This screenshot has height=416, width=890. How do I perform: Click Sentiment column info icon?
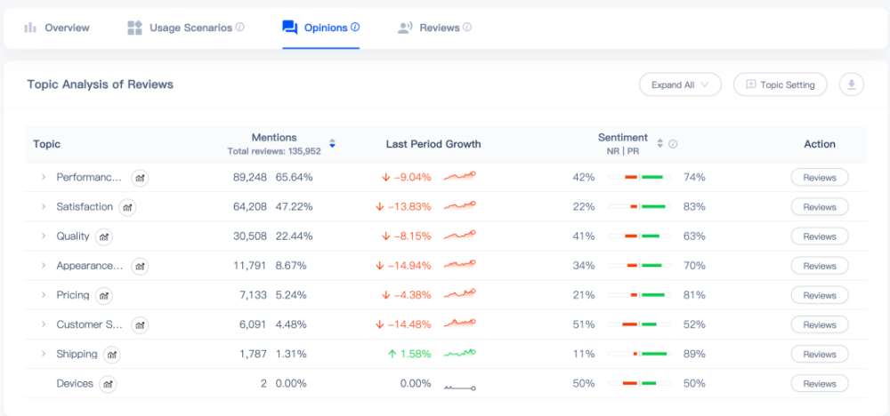coord(673,144)
